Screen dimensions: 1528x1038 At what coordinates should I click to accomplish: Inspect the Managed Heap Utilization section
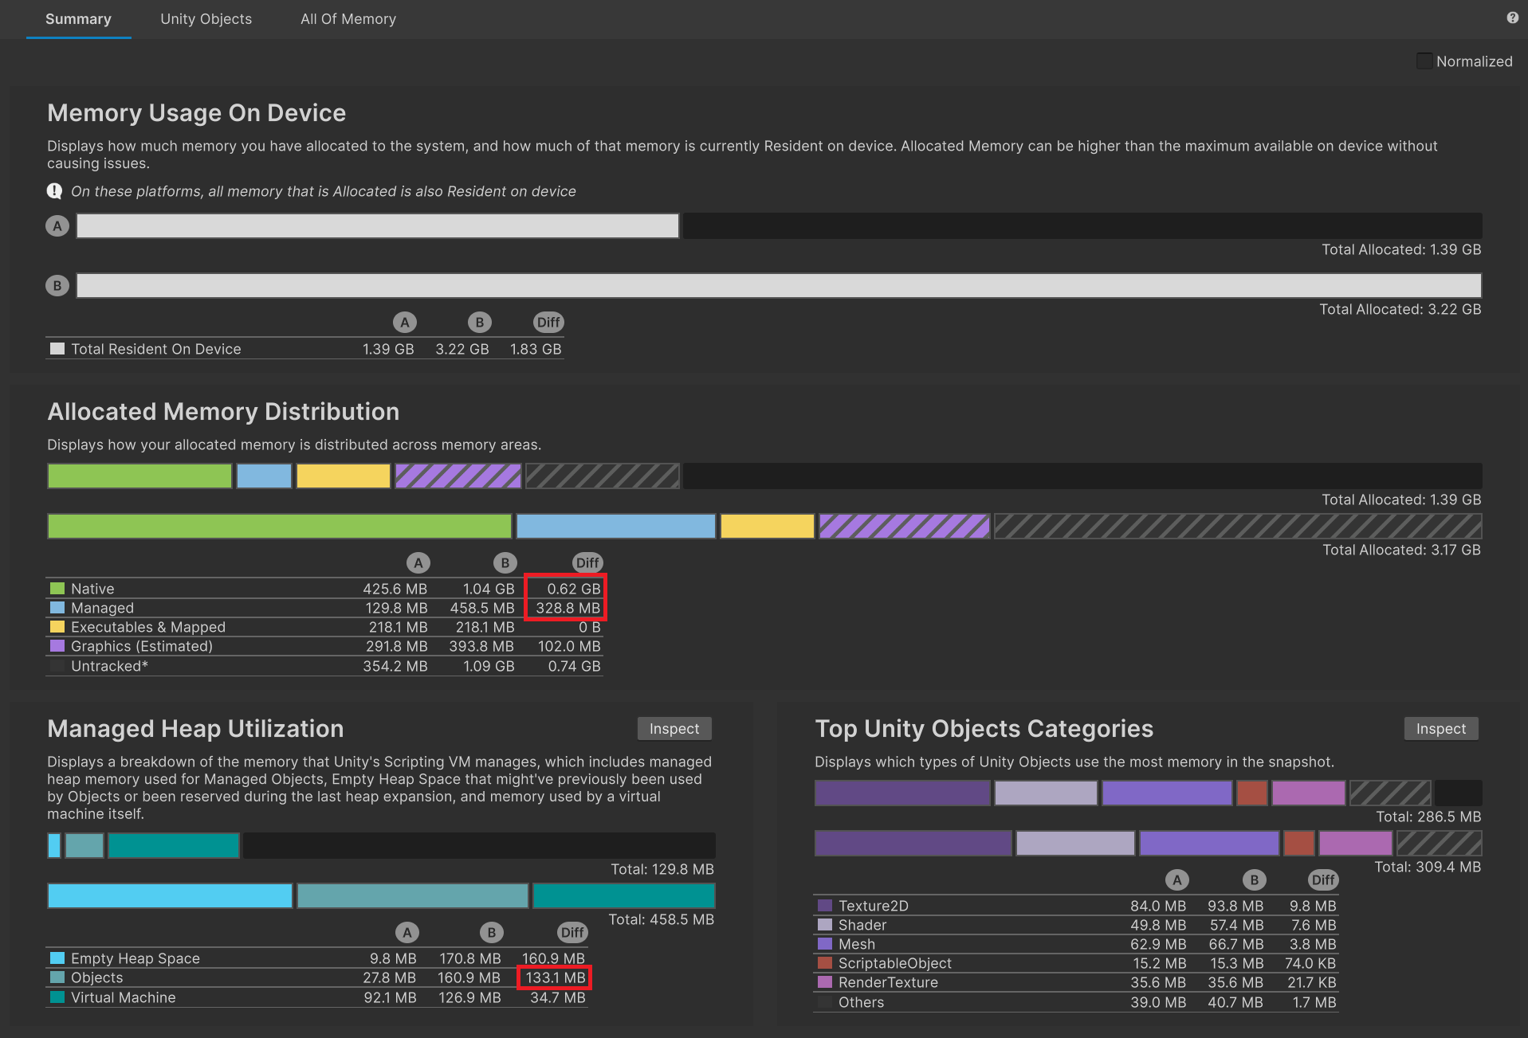674,729
